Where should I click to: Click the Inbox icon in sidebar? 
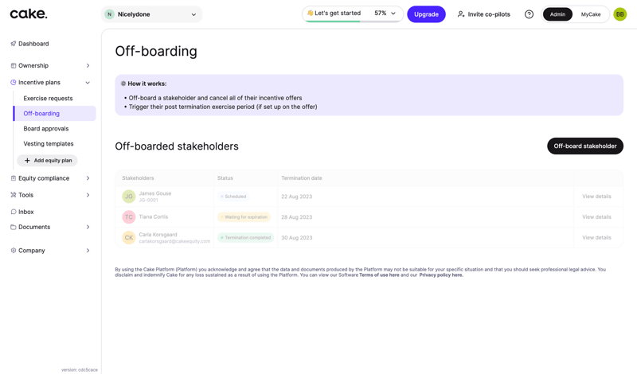14,212
